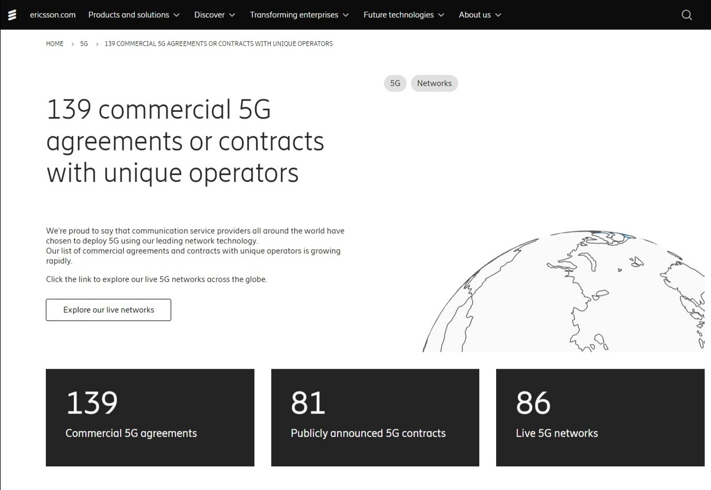Expand the About us chevron
This screenshot has width=711, height=490.
pyautogui.click(x=498, y=15)
